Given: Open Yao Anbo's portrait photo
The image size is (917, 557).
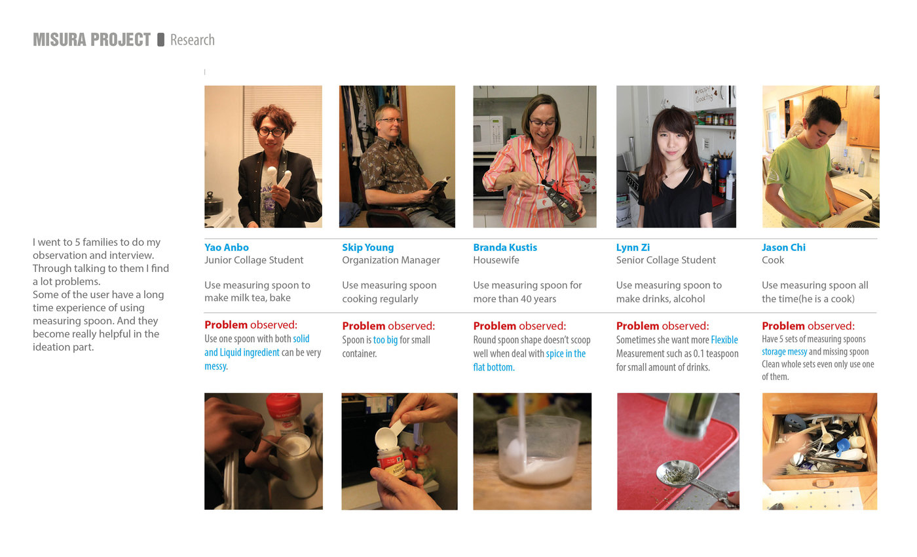Looking at the screenshot, I should point(263,157).
